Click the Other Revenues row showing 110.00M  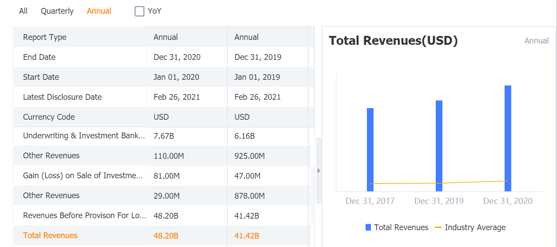[x=51, y=156]
